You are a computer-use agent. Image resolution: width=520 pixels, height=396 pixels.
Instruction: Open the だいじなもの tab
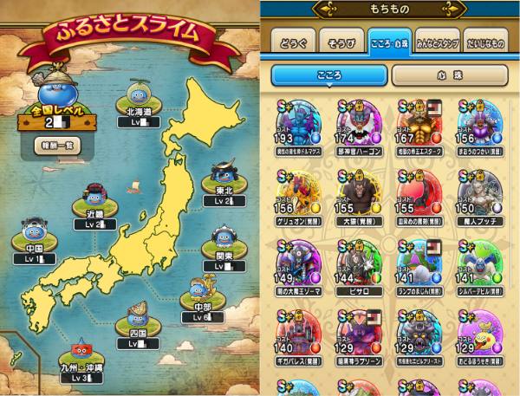click(485, 42)
